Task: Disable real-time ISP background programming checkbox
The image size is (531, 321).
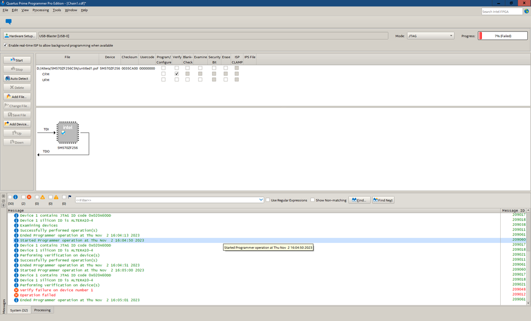Action: click(5, 45)
